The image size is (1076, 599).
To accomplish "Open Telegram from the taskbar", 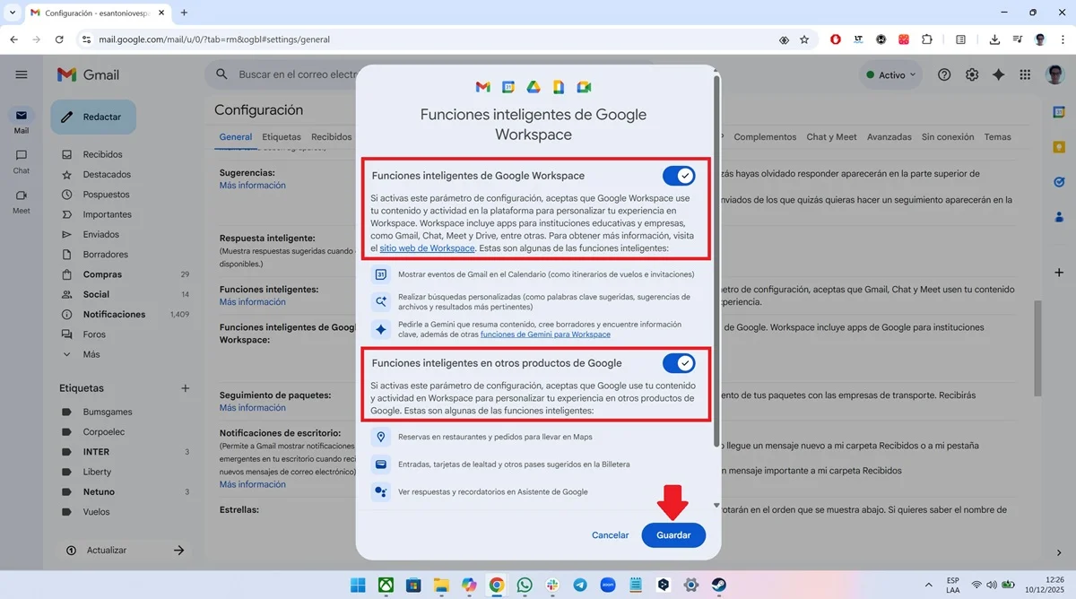I will [580, 585].
